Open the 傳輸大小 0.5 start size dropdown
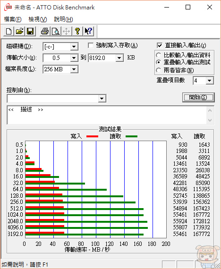The image size is (221, 269). 74,58
